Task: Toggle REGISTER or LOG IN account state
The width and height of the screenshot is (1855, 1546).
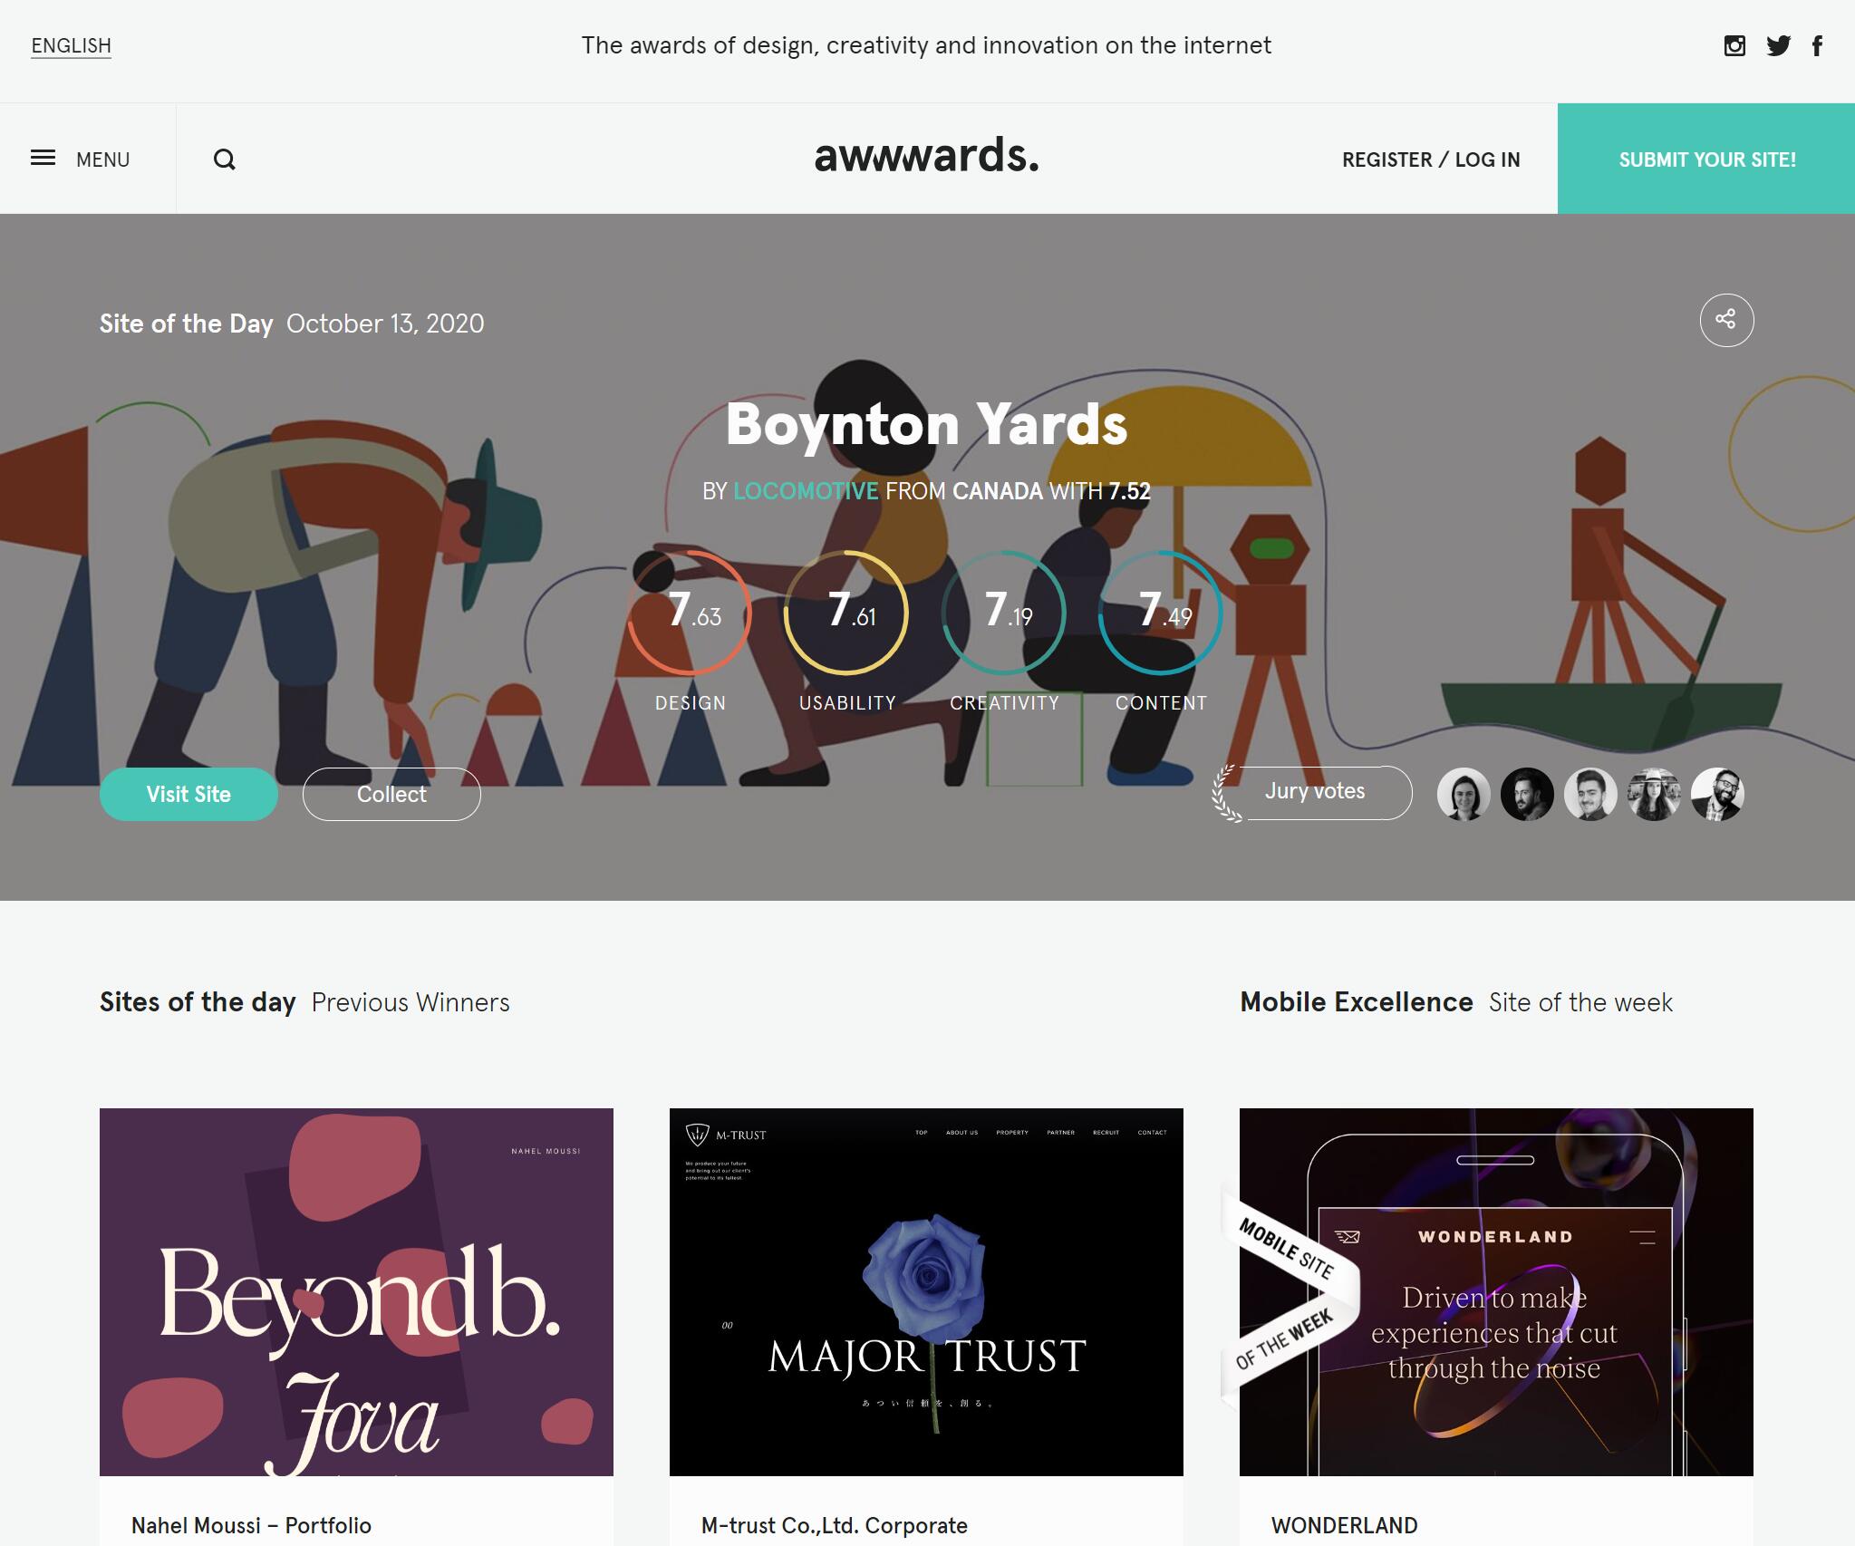Action: coord(1430,159)
